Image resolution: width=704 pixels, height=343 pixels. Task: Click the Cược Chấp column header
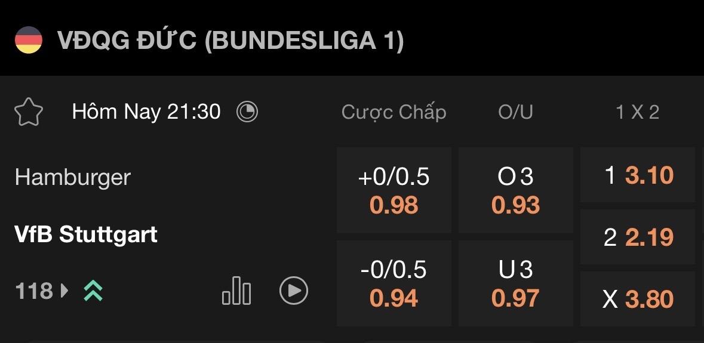coord(394,112)
